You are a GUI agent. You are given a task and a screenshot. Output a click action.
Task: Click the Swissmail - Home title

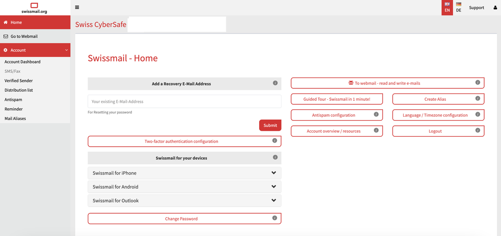[x=123, y=58]
